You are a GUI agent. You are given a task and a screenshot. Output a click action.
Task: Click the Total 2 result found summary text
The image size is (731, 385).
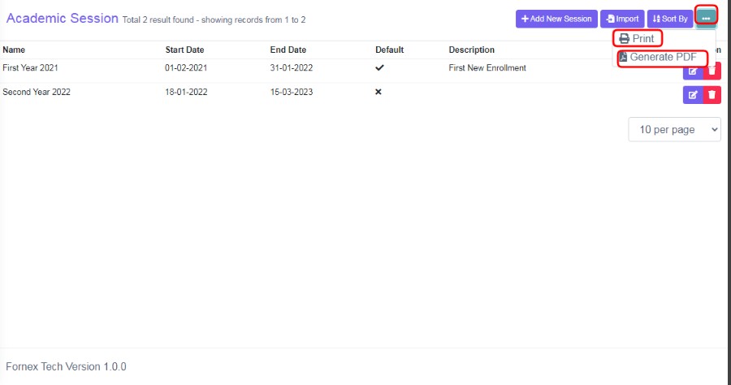pyautogui.click(x=214, y=19)
